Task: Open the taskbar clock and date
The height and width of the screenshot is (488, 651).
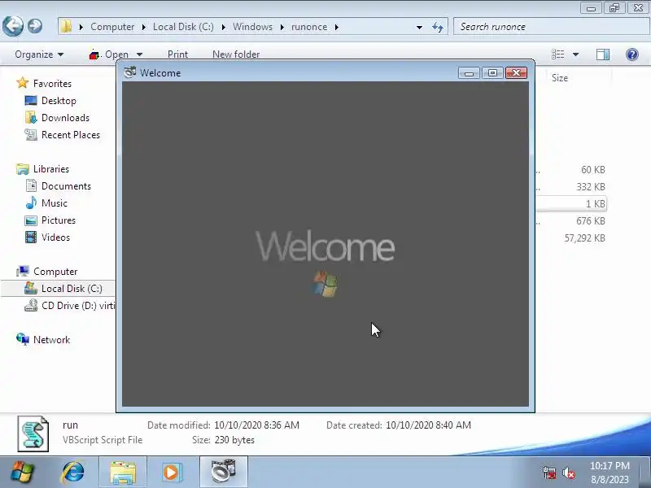Action: pos(609,473)
